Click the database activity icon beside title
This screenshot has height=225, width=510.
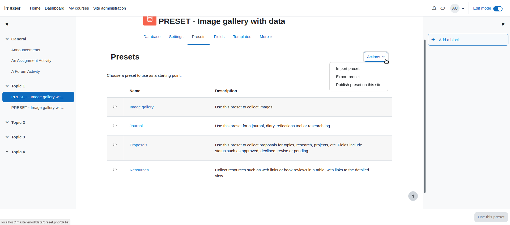click(150, 21)
